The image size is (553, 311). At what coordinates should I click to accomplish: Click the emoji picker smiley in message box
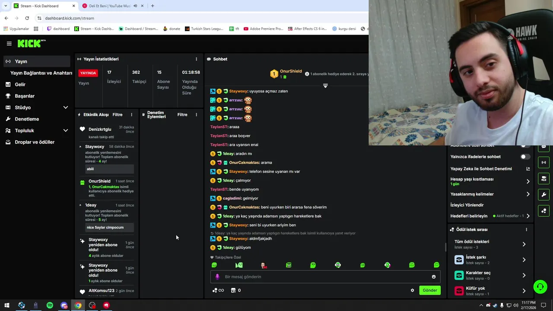tap(434, 277)
